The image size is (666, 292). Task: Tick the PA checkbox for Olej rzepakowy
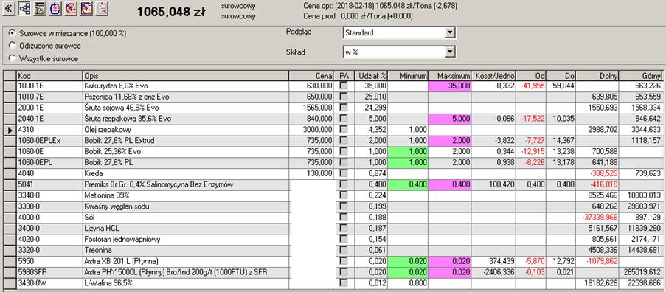[x=343, y=131]
